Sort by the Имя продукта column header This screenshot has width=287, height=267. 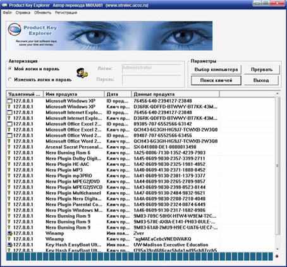[x=74, y=94]
